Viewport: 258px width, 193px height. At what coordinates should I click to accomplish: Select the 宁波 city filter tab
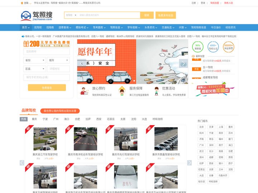(45, 119)
